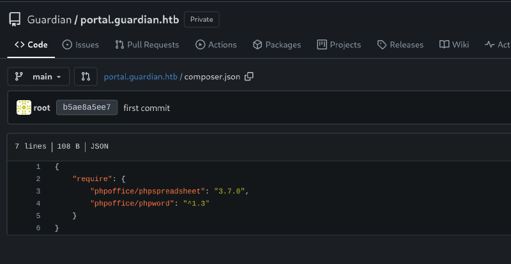The image size is (511, 264).
Task: Open the Projects tab
Action: pos(339,45)
